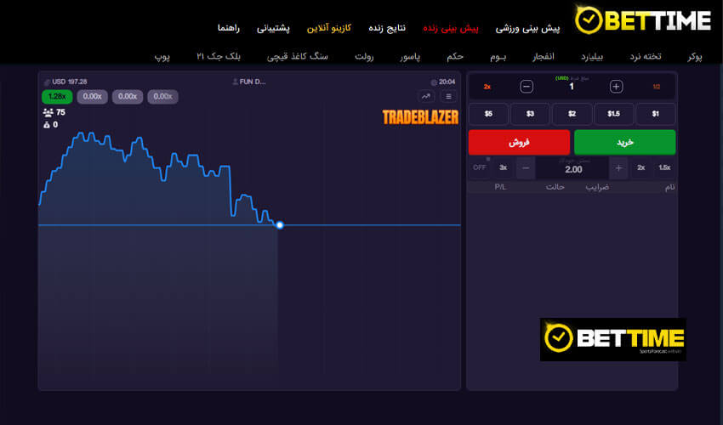Increase bet amount with circled plus icon
Screen dimensions: 723x425
click(616, 87)
